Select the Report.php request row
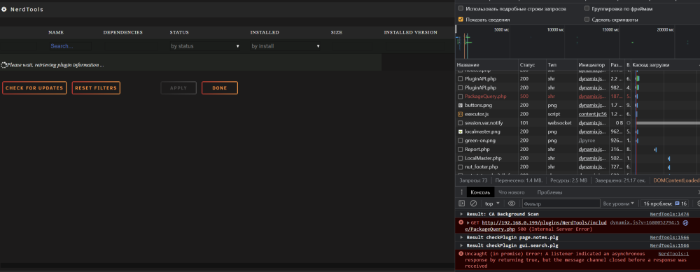 577,150
